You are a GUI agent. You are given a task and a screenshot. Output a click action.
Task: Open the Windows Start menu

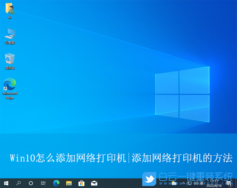(x=6, y=183)
